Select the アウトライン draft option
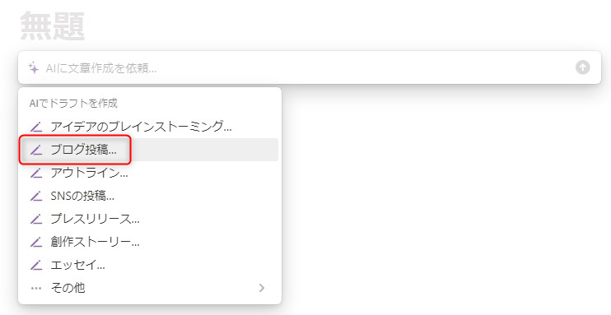This screenshot has width=611, height=315. pyautogui.click(x=150, y=173)
